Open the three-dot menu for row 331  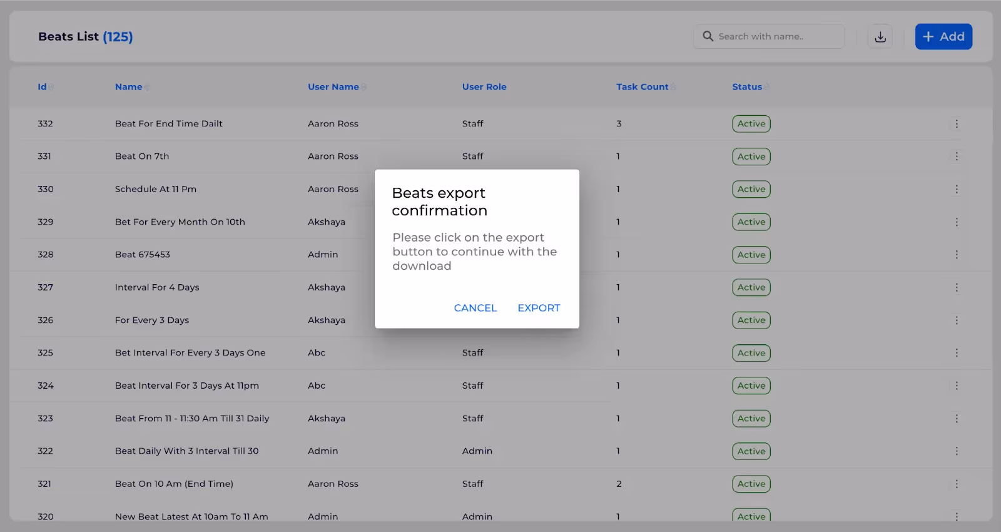957,156
